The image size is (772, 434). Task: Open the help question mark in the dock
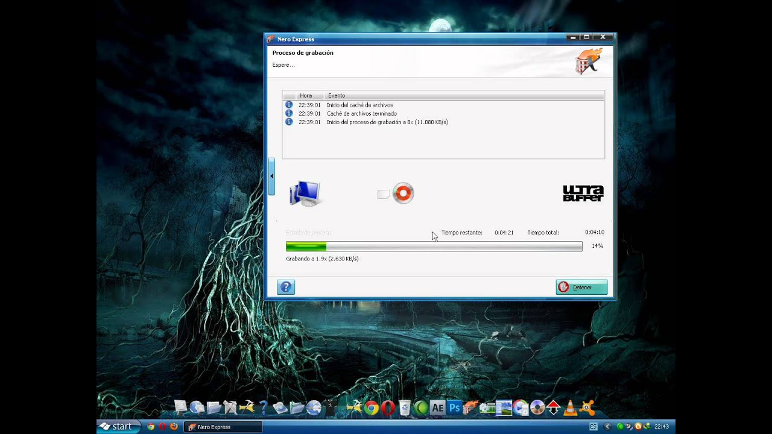[x=263, y=408]
